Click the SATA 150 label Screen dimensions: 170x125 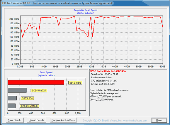point(27,98)
